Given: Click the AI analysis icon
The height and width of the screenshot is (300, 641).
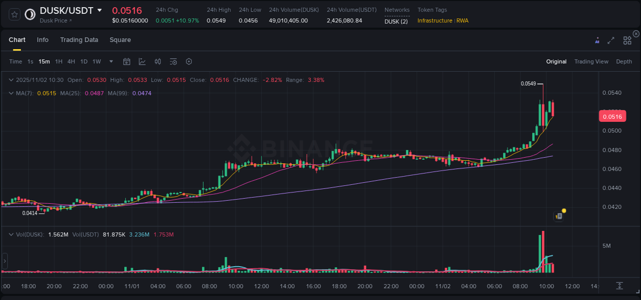Looking at the screenshot, I should coord(597,39).
